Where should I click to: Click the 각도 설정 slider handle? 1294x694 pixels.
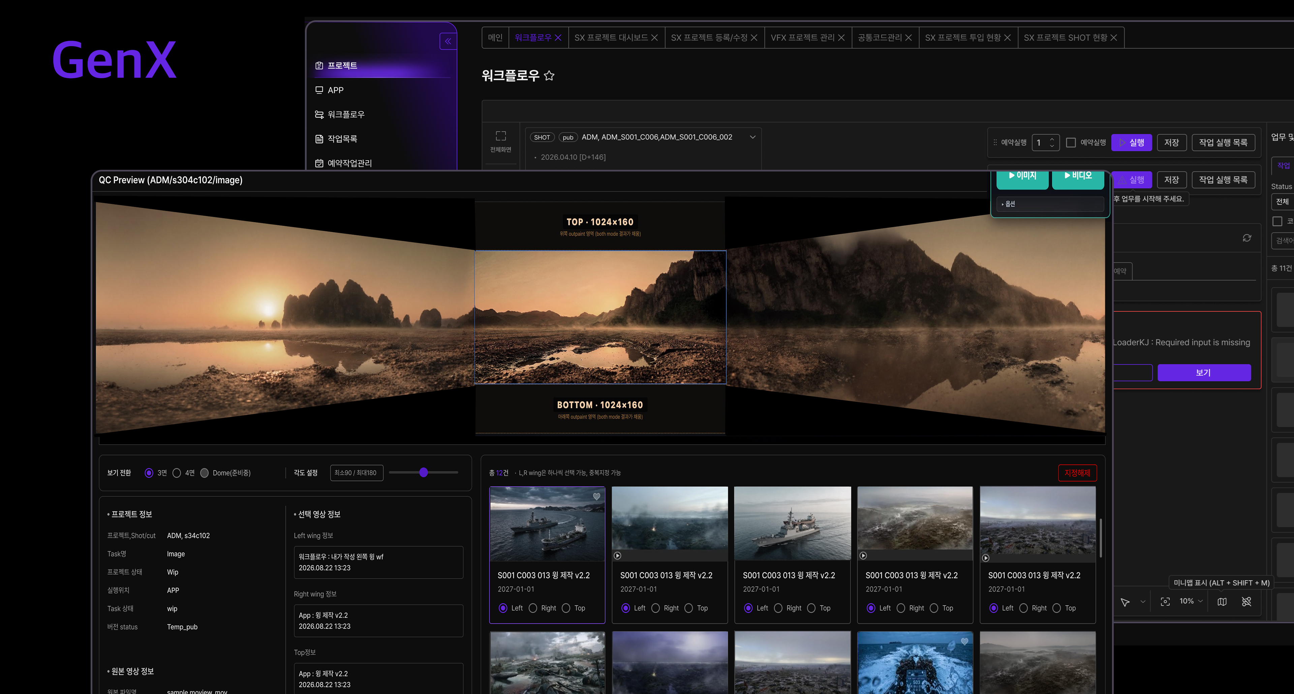click(x=424, y=473)
